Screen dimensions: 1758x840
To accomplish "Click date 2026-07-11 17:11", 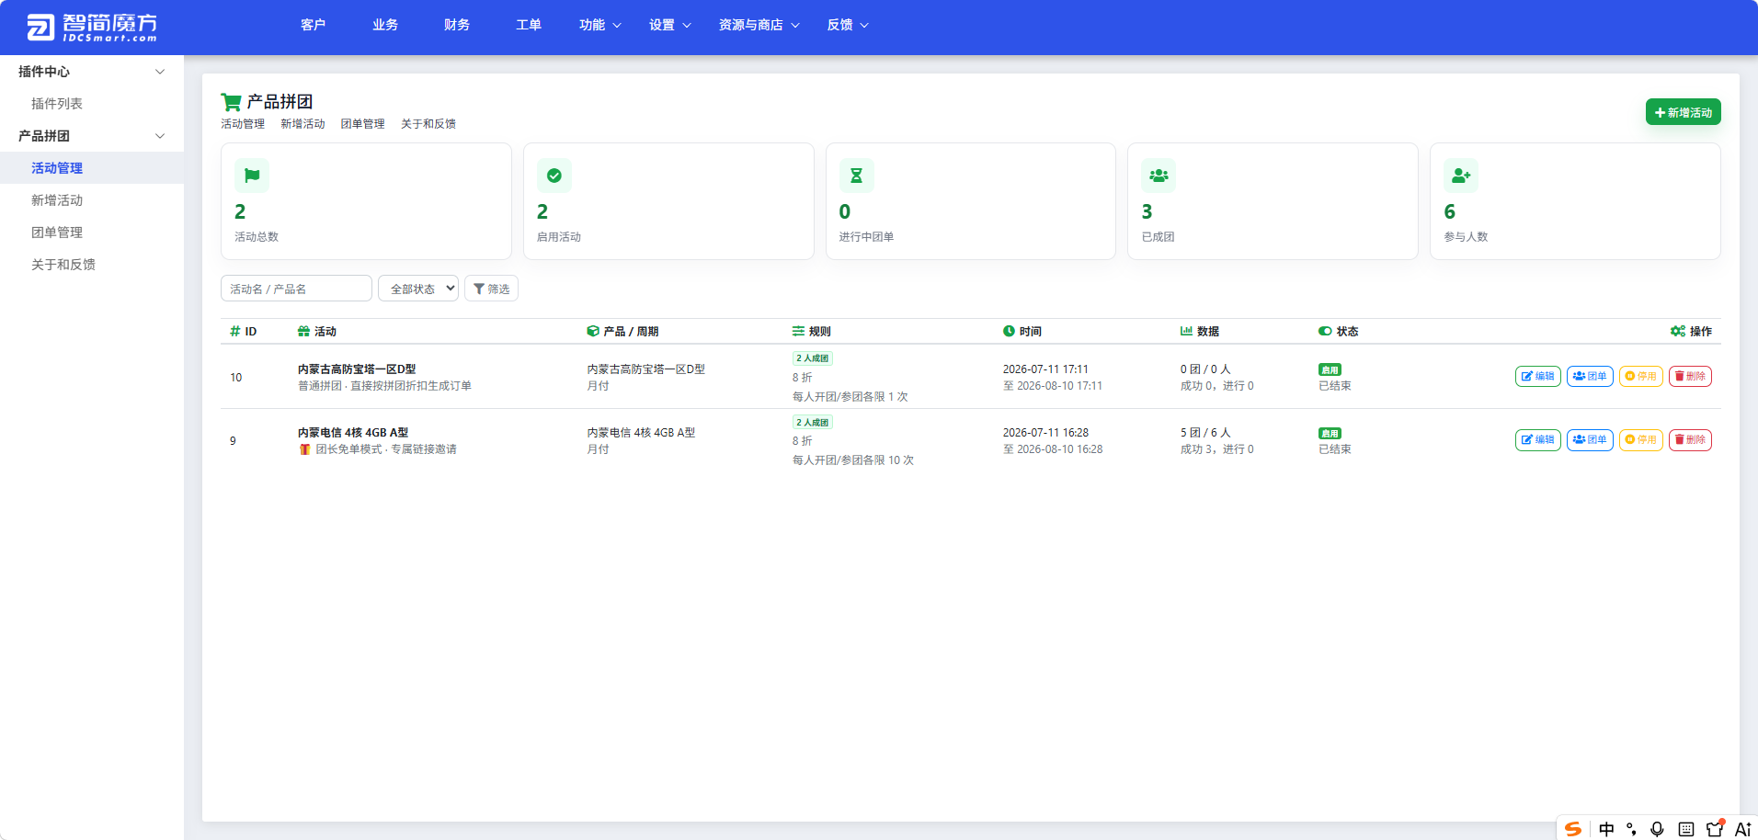I will pos(1045,369).
